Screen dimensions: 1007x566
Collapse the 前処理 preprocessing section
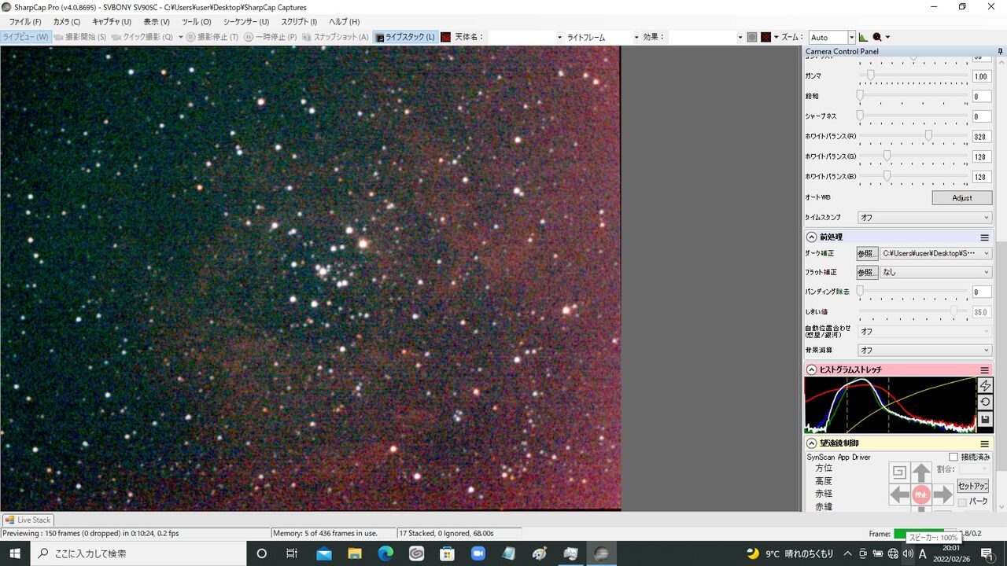(x=810, y=237)
